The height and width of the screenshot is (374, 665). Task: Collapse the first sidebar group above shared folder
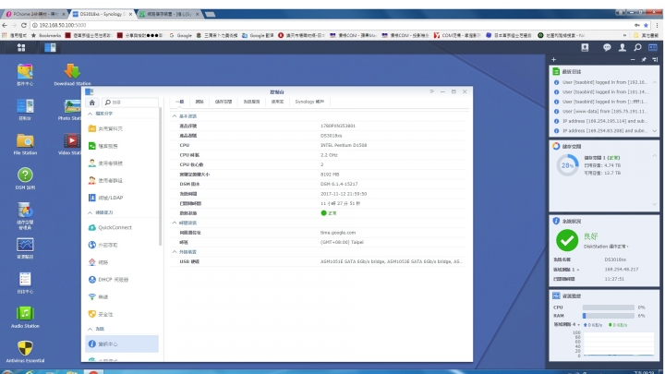pyautogui.click(x=90, y=114)
